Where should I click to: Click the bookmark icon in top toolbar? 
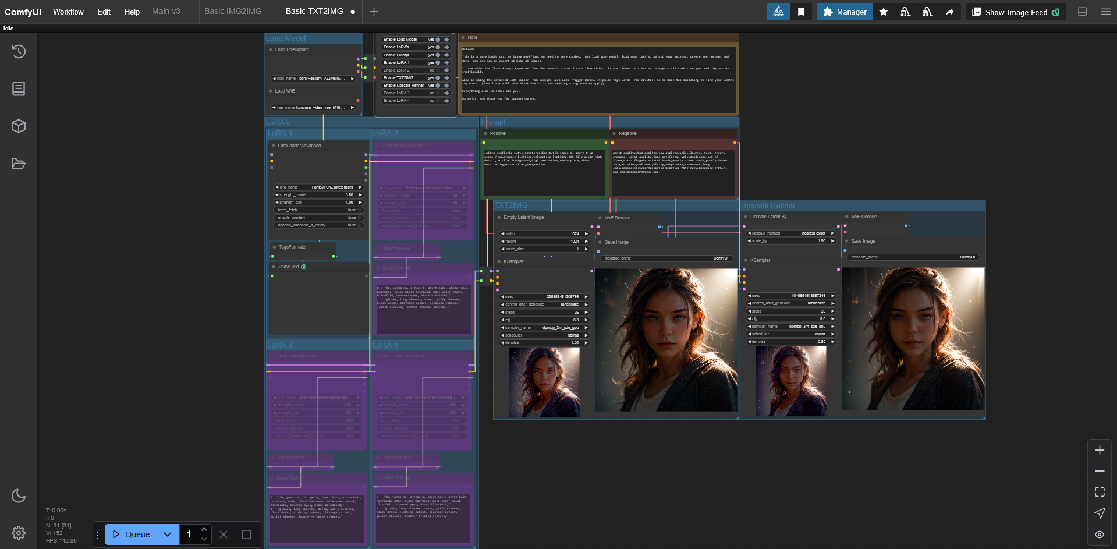click(x=801, y=12)
